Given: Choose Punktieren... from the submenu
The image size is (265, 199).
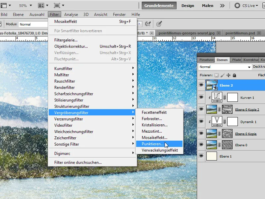Looking at the screenshot, I should tap(159, 144).
